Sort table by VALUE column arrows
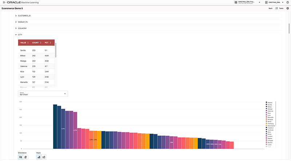This screenshot has height=161, width=291. (x=28, y=43)
